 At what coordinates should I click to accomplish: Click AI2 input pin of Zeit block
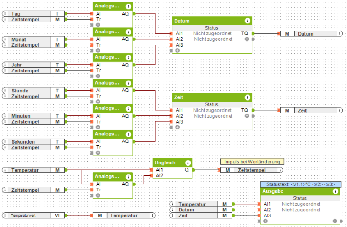click(171, 116)
